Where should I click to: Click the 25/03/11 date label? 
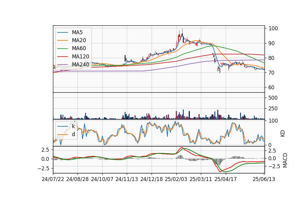coord(201,179)
